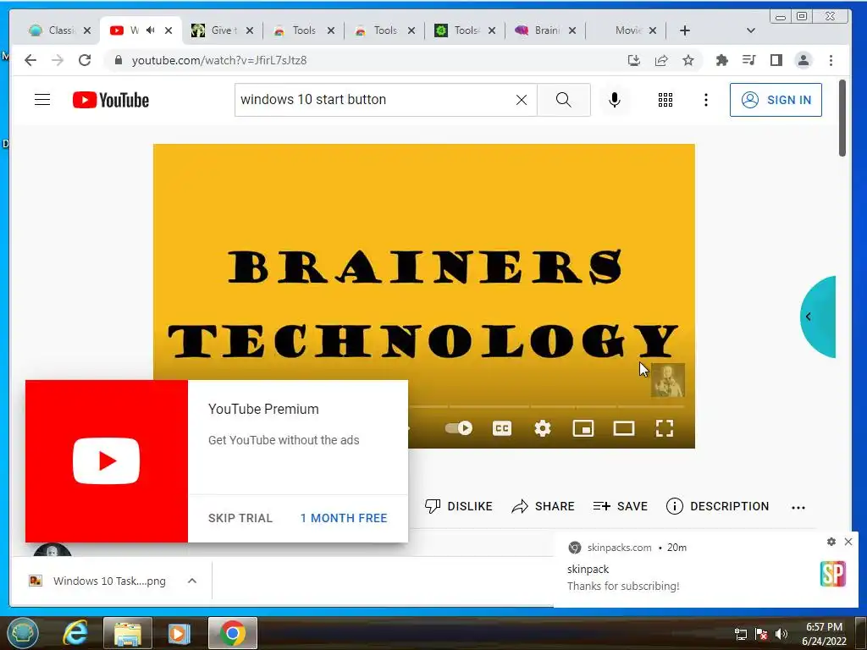
Task: Open the system tray volume icon
Action: click(781, 634)
